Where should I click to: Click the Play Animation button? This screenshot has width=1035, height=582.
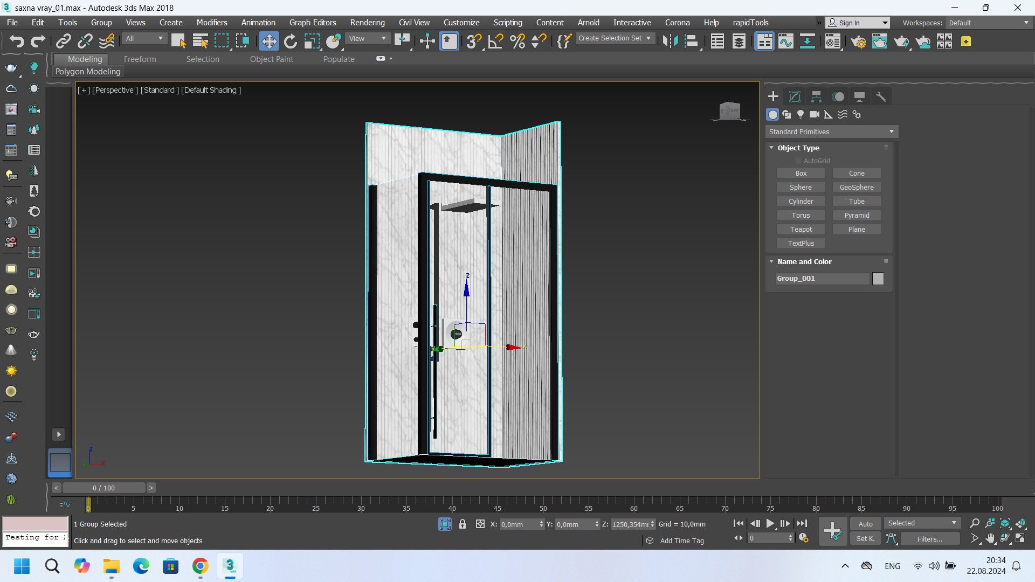point(770,523)
